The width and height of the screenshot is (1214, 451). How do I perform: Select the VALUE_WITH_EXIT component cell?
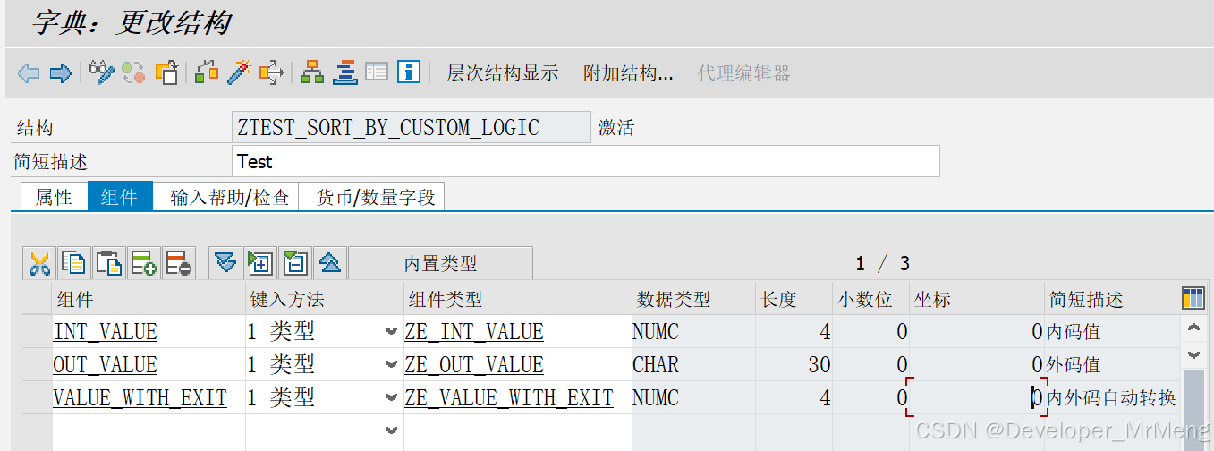[x=149, y=398]
